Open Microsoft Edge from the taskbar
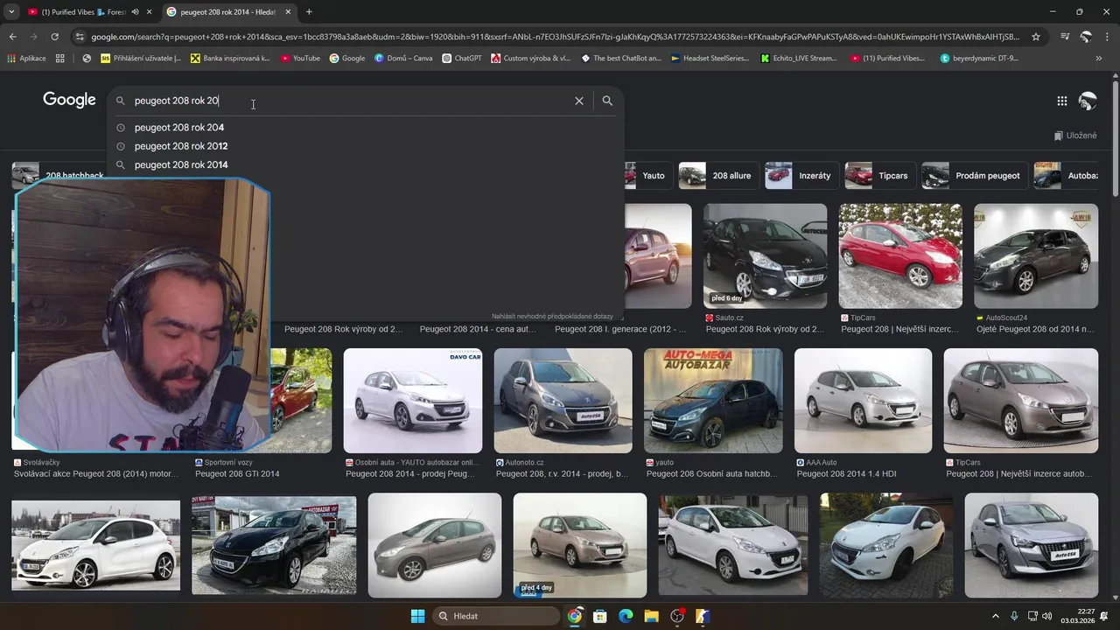The height and width of the screenshot is (630, 1120). click(626, 616)
